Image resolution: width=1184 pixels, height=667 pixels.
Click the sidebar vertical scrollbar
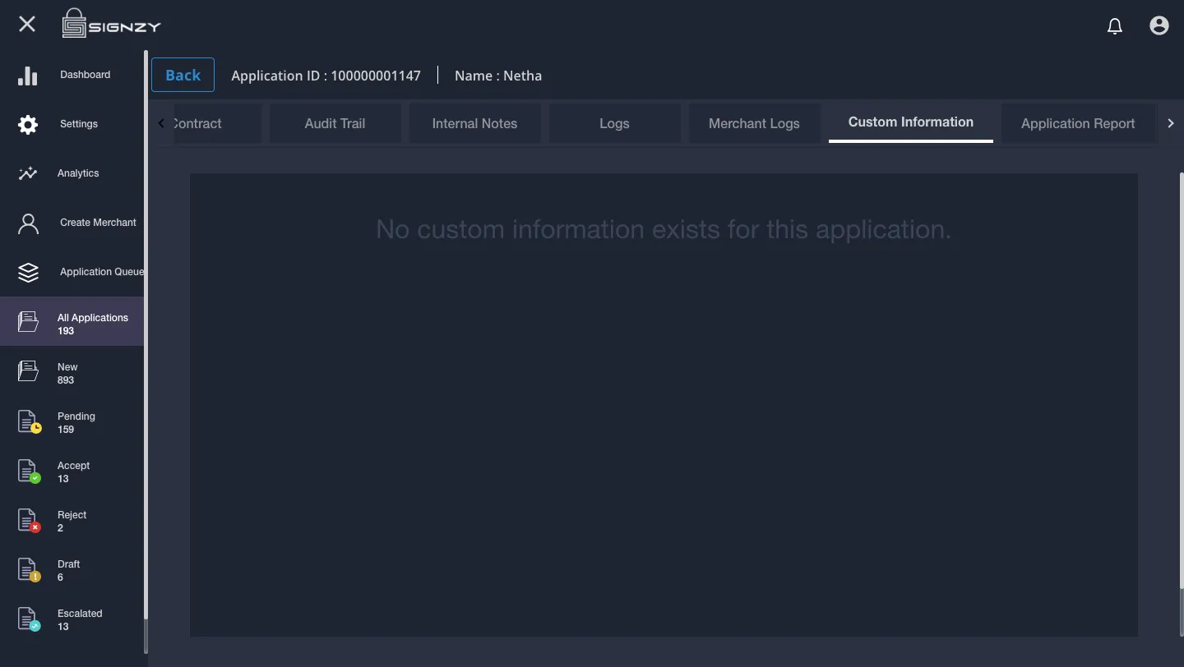tap(146, 335)
